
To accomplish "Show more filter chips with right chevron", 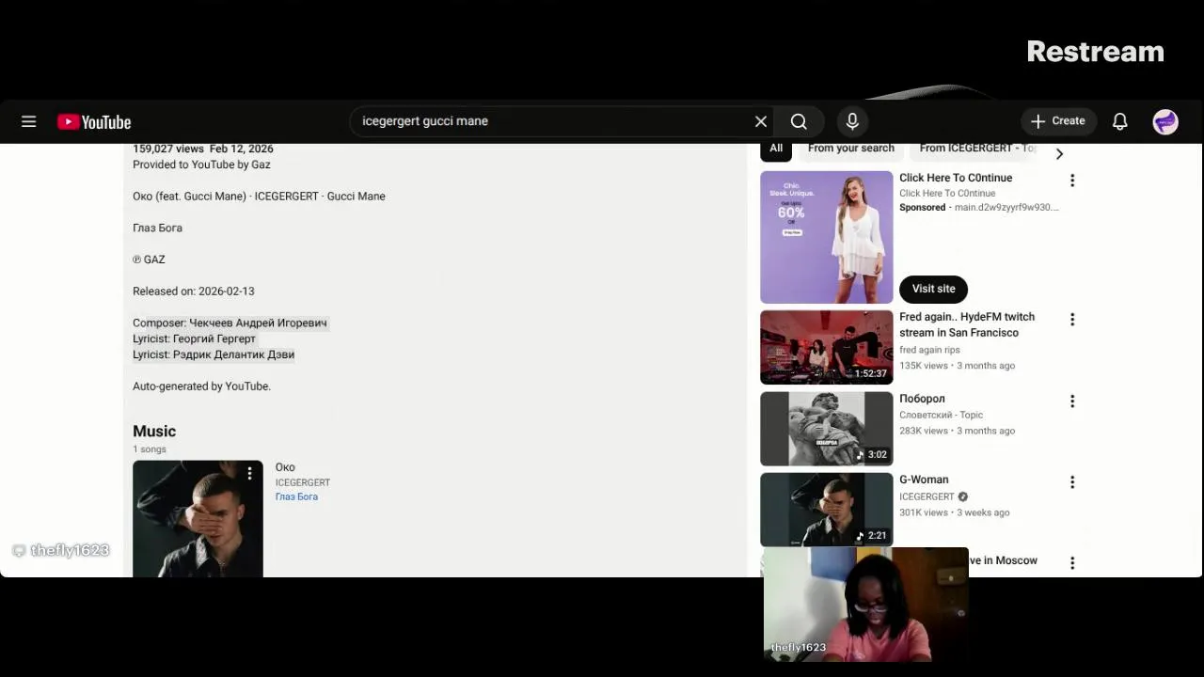I will (1059, 154).
